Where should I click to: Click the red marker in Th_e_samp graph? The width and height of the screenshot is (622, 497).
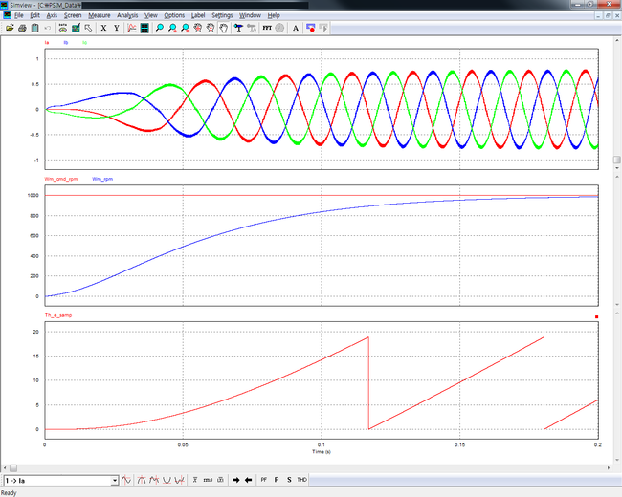[x=596, y=316]
